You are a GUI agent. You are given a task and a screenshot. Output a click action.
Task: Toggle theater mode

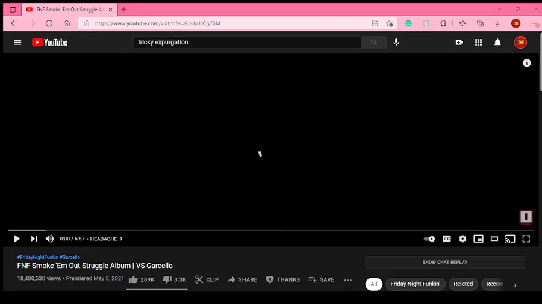click(494, 239)
